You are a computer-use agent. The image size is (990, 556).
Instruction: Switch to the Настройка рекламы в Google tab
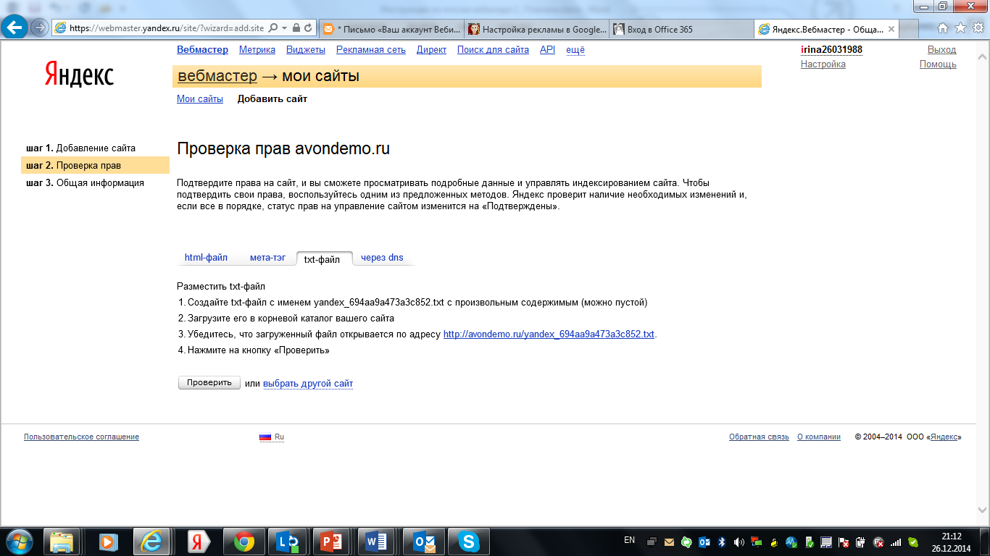point(536,29)
